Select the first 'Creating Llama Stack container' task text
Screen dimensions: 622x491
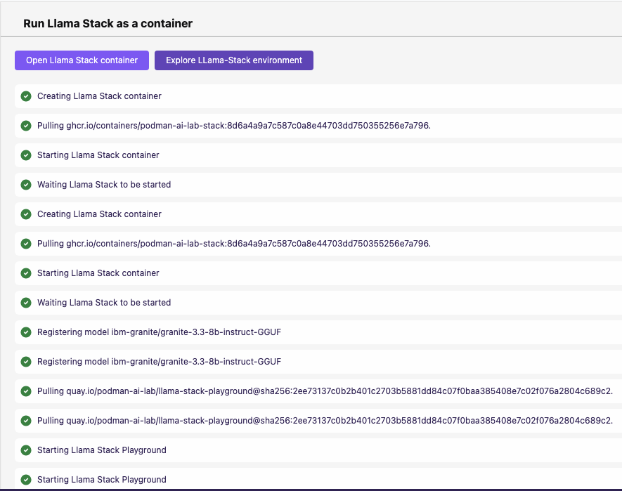click(x=99, y=96)
